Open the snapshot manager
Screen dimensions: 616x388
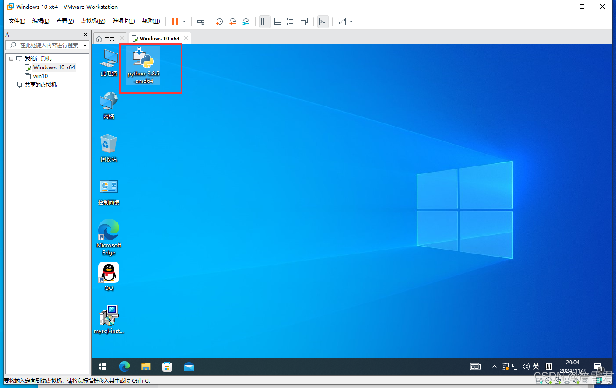click(x=246, y=21)
